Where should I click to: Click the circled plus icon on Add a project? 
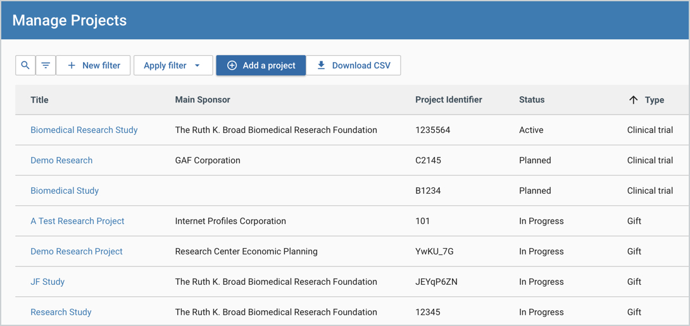tap(232, 65)
